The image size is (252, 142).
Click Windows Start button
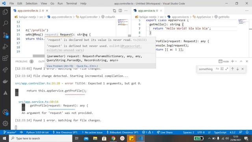click(x=4, y=138)
